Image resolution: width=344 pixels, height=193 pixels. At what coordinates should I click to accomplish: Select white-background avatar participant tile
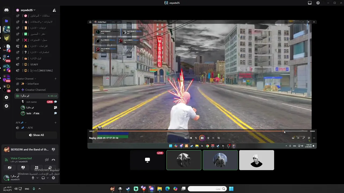tap(257, 160)
